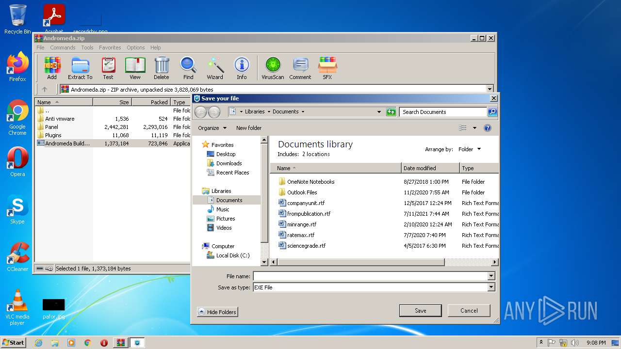Add a Comment to the archive
Screen dimensions: 621x349
point(300,68)
